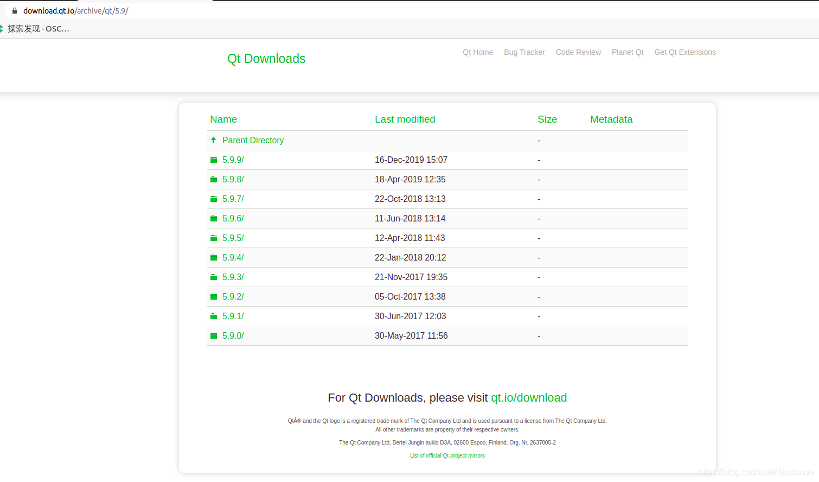Go to Parent Directory

[253, 141]
